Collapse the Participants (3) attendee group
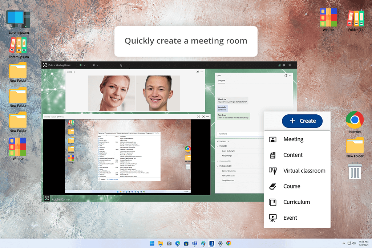The width and height of the screenshot is (372, 248). coord(218,166)
